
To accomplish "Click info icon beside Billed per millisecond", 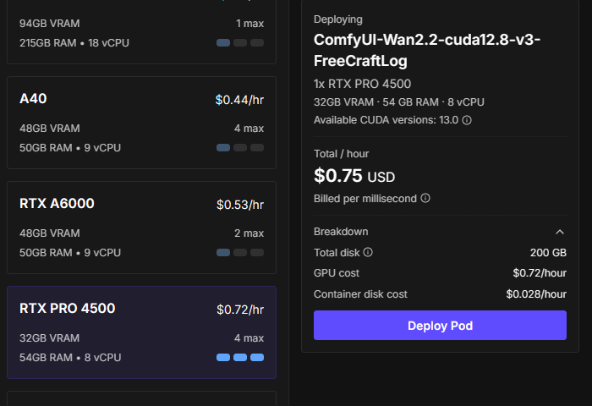I will [425, 198].
